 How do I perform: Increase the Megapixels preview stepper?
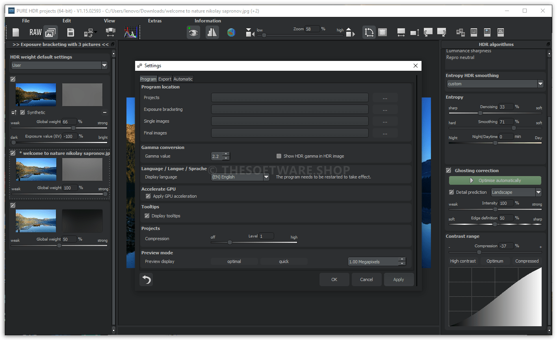[x=402, y=259]
